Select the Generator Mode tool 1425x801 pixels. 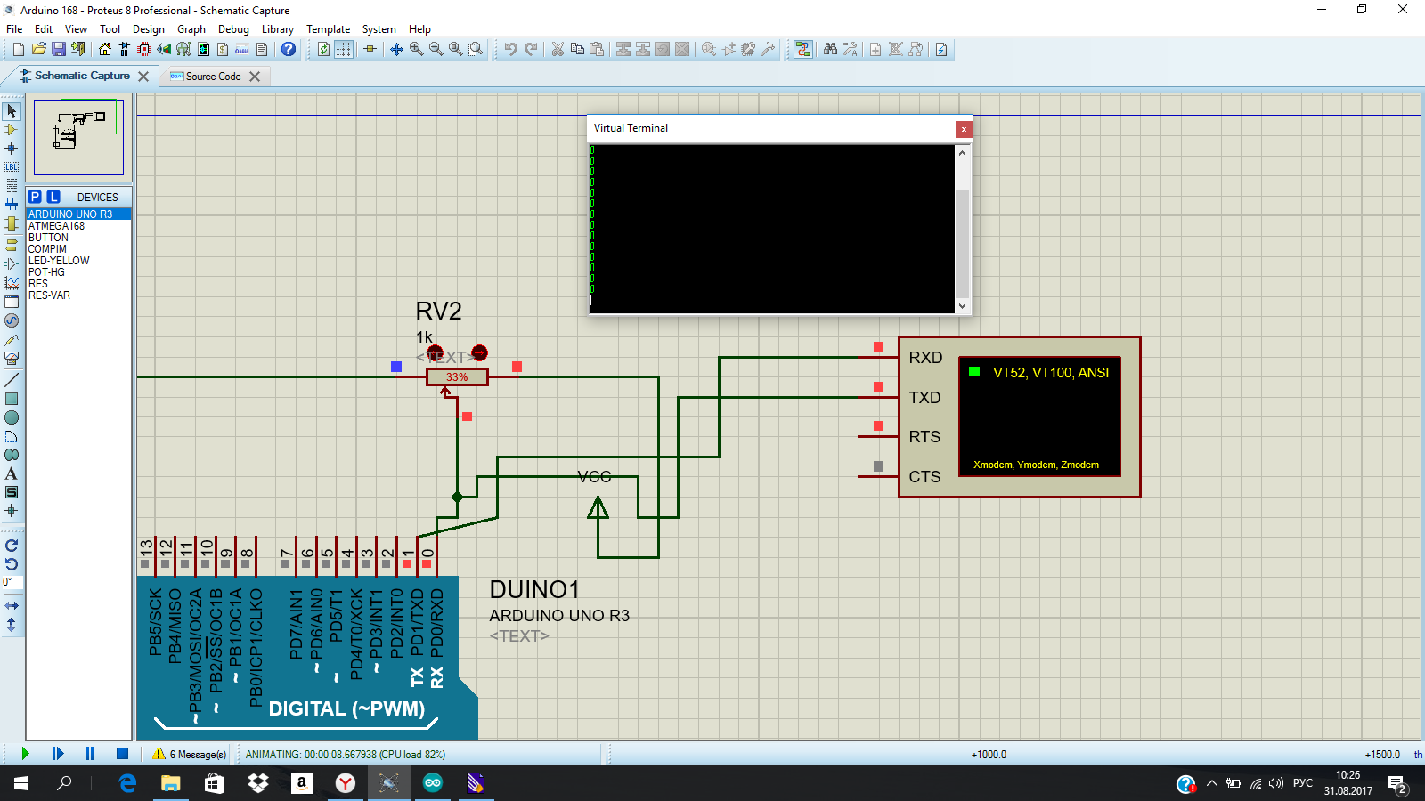[x=12, y=320]
